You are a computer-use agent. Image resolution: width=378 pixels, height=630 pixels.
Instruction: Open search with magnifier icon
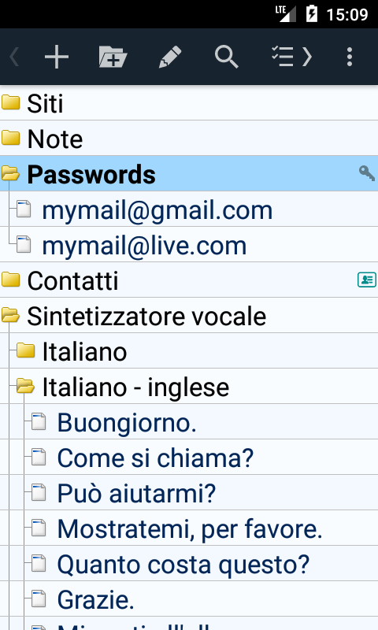click(227, 57)
